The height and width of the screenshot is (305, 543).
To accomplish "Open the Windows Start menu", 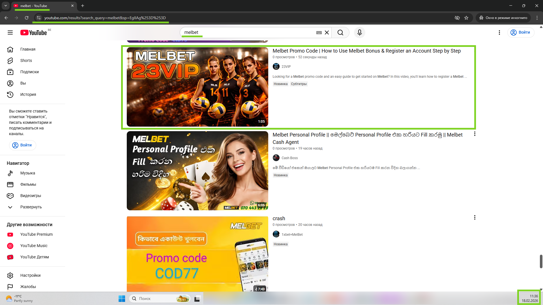I will [x=122, y=298].
